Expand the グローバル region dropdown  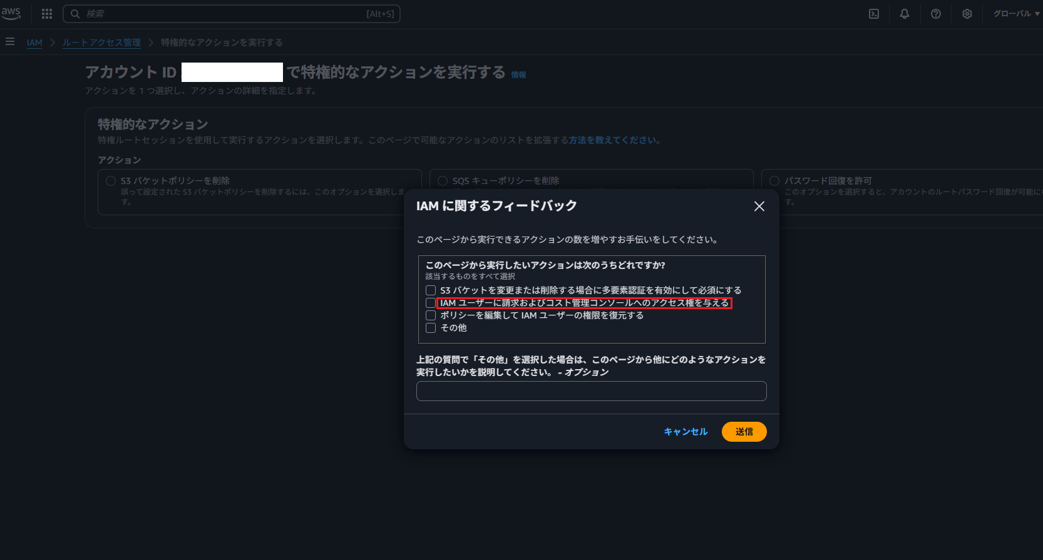(x=1016, y=14)
